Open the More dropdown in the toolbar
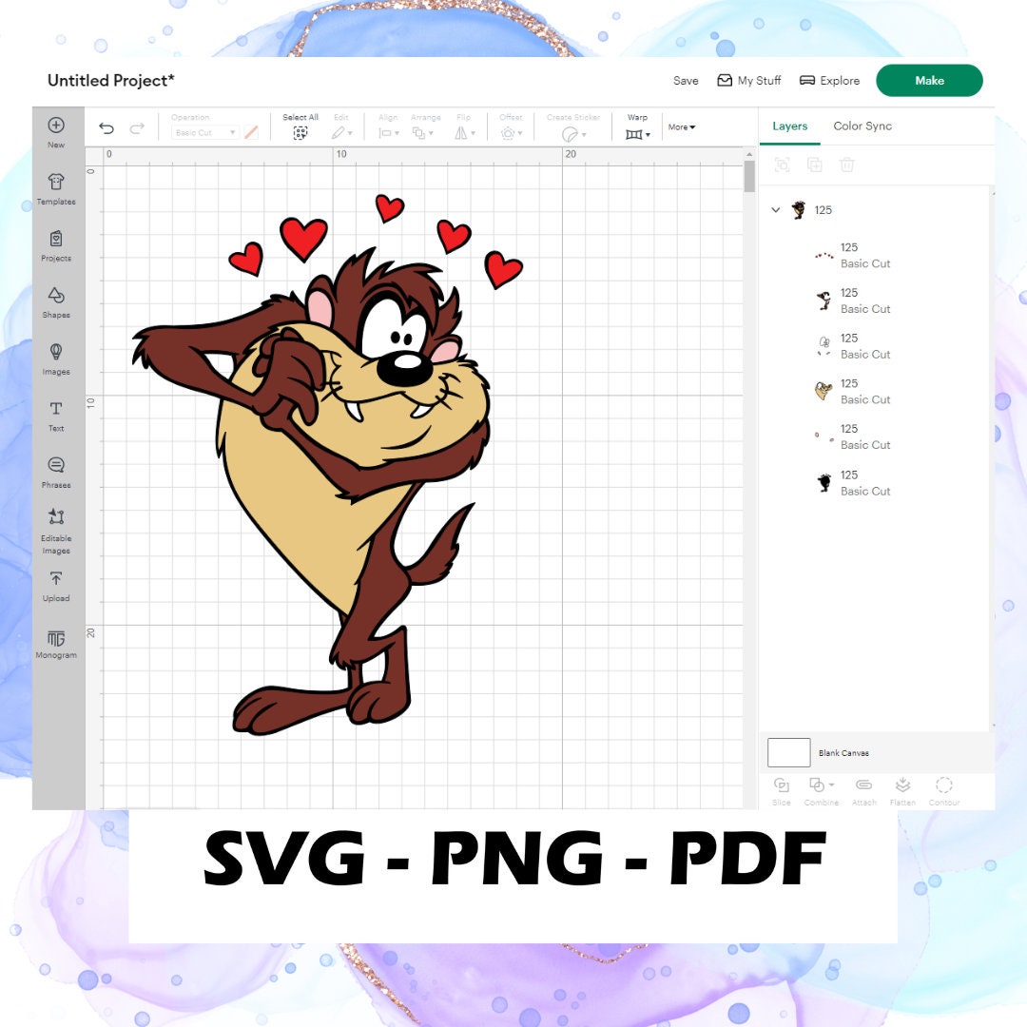 681,126
